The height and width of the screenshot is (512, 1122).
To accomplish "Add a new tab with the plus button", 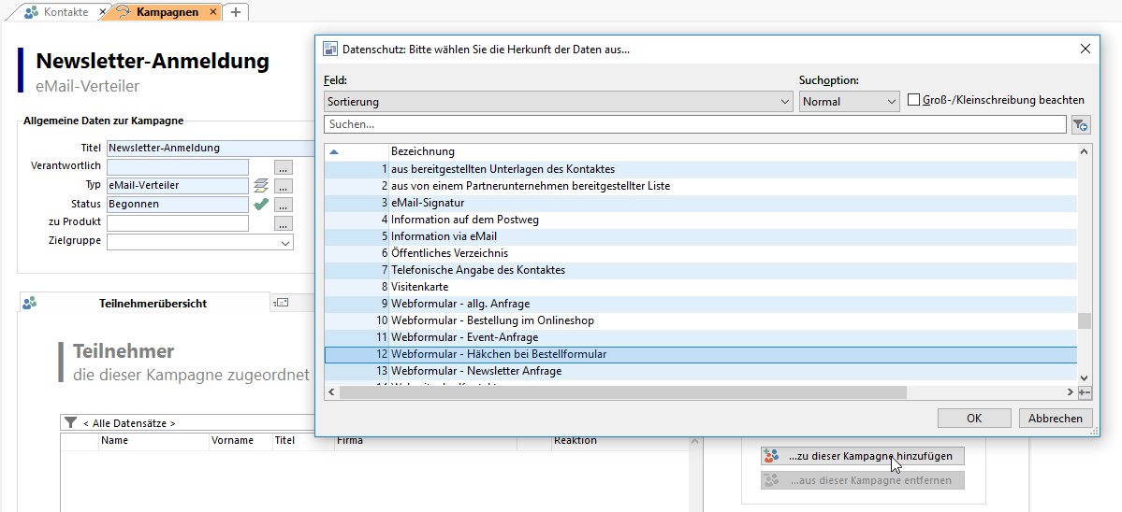I will pyautogui.click(x=236, y=12).
